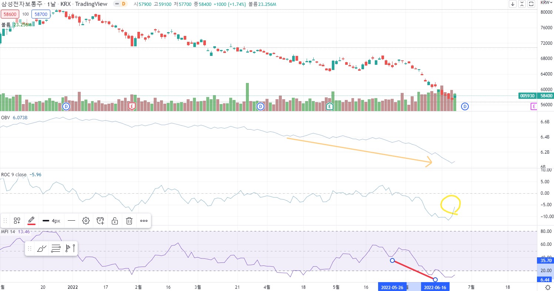Screen dimensions: 554x291
Task: Click the green earnings E marker near May
Action: [x=329, y=107]
